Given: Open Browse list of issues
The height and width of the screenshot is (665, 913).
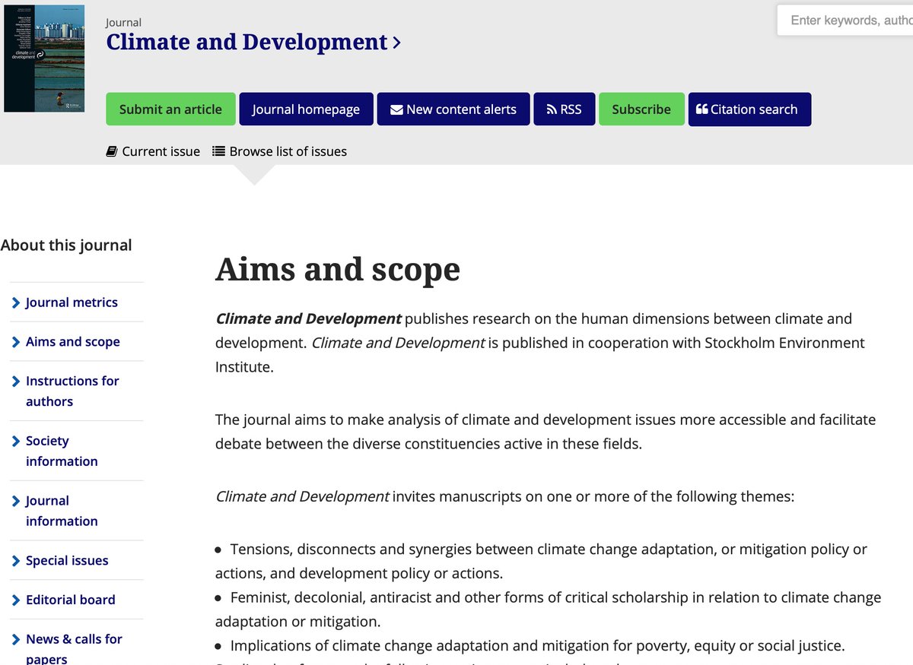Looking at the screenshot, I should point(288,151).
